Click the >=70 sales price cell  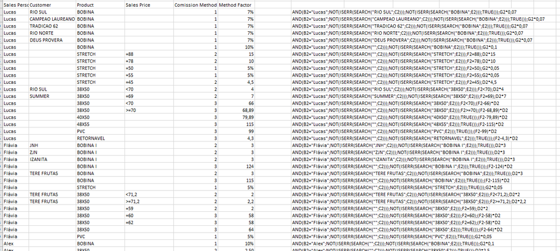coord(149,110)
